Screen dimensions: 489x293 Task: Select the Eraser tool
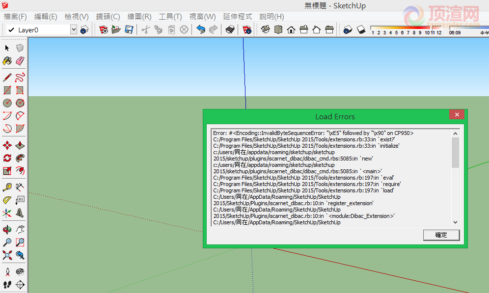point(20,61)
